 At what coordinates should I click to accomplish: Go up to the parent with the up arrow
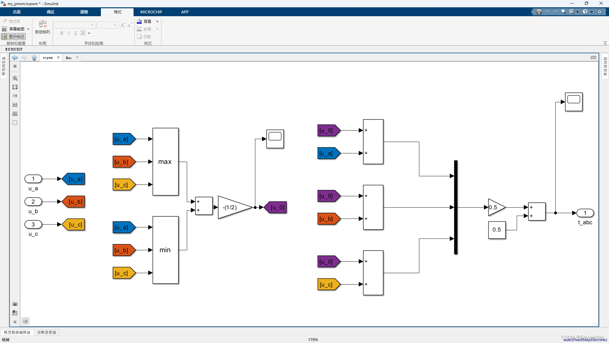click(34, 57)
